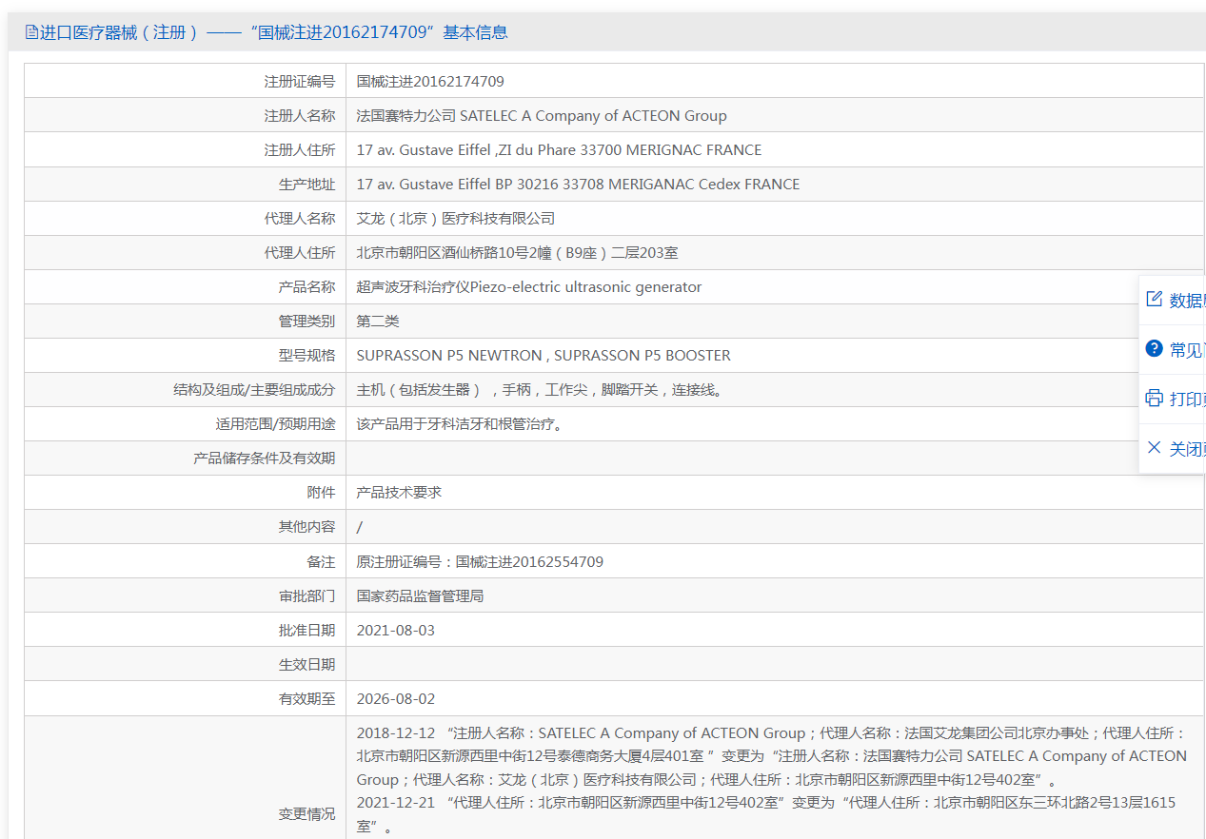This screenshot has width=1206, height=839.
Task: Click the page title "进口医疗器械（注册）" header text
Action: 119,32
